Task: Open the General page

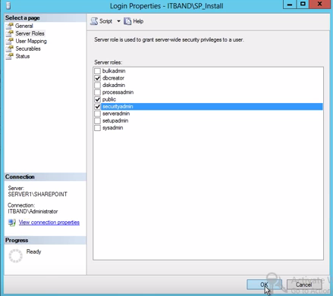Action: pos(24,26)
